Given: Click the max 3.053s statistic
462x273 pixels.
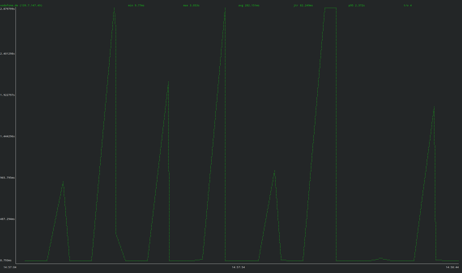Looking at the screenshot, I should point(191,5).
